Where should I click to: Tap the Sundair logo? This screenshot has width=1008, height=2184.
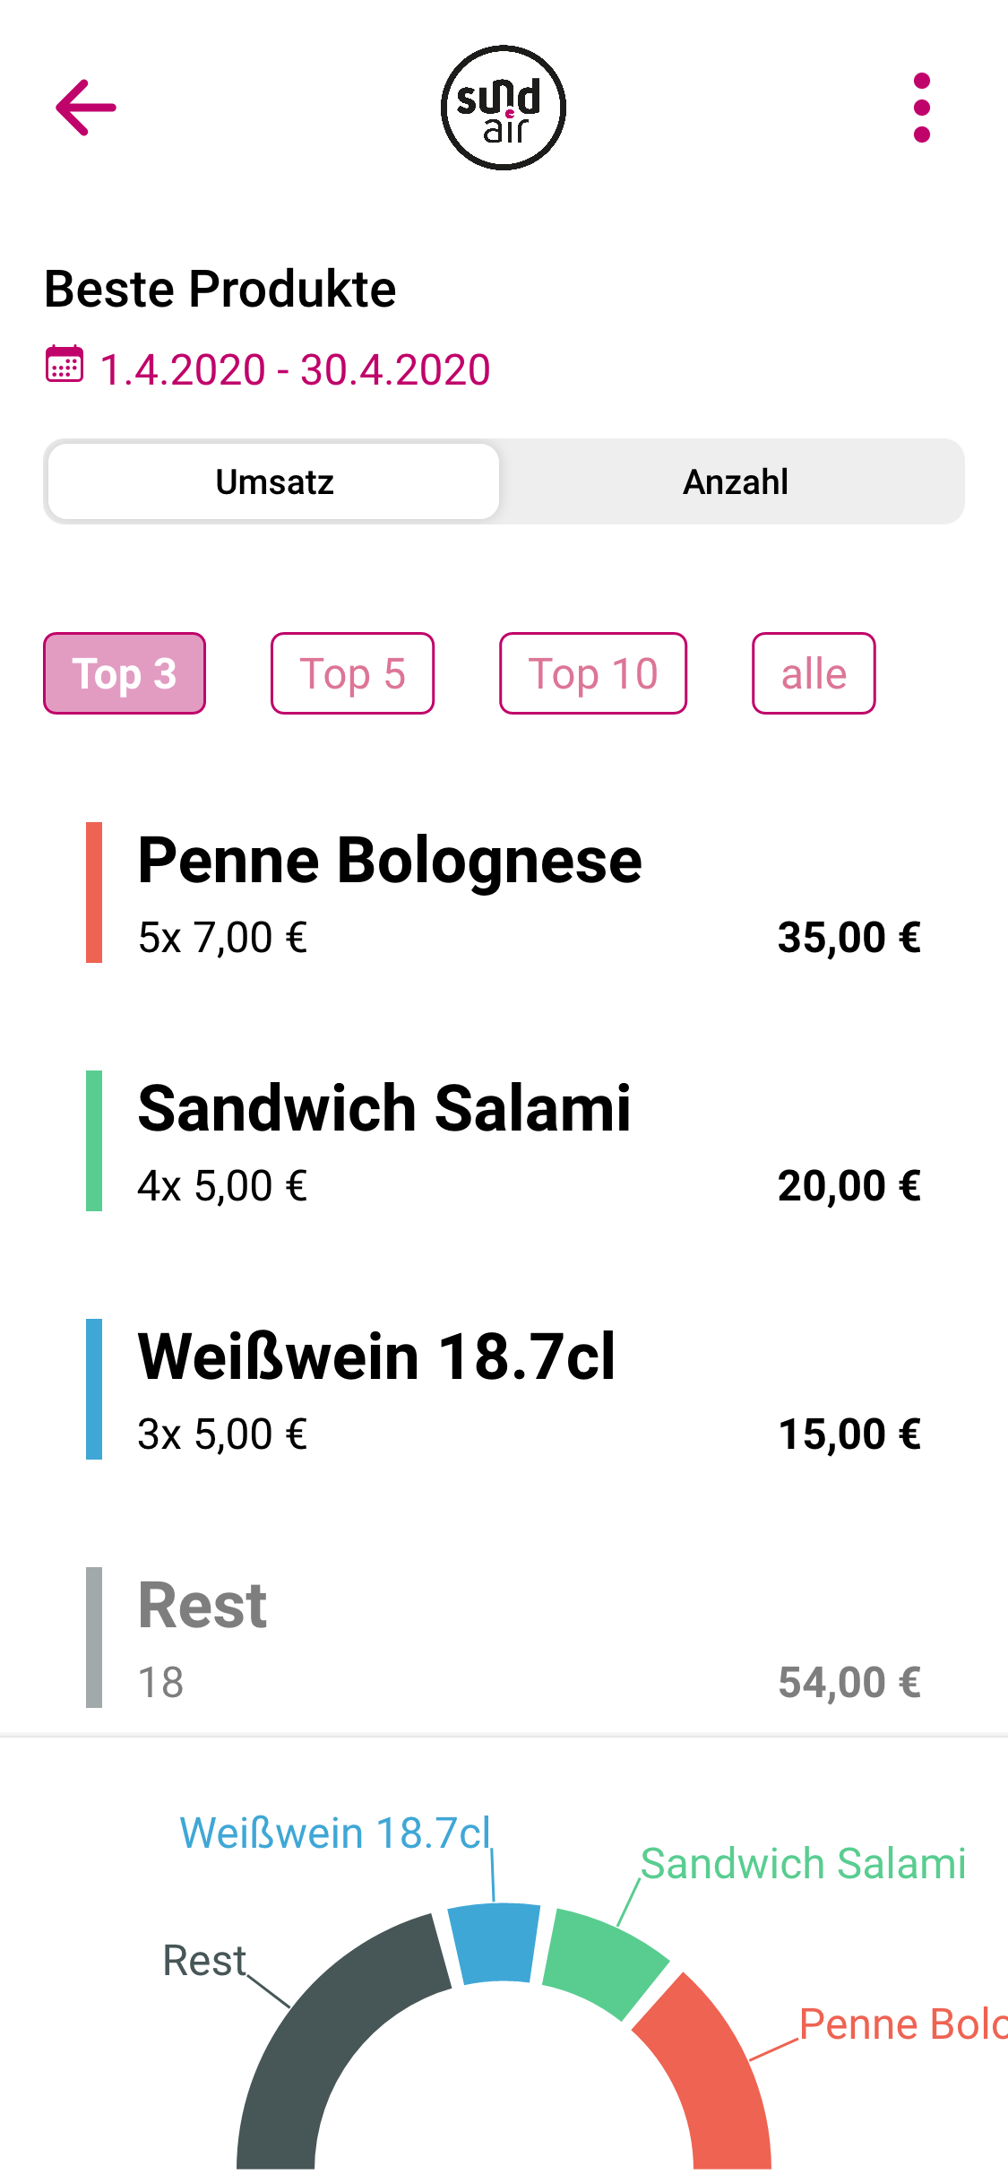(x=504, y=108)
